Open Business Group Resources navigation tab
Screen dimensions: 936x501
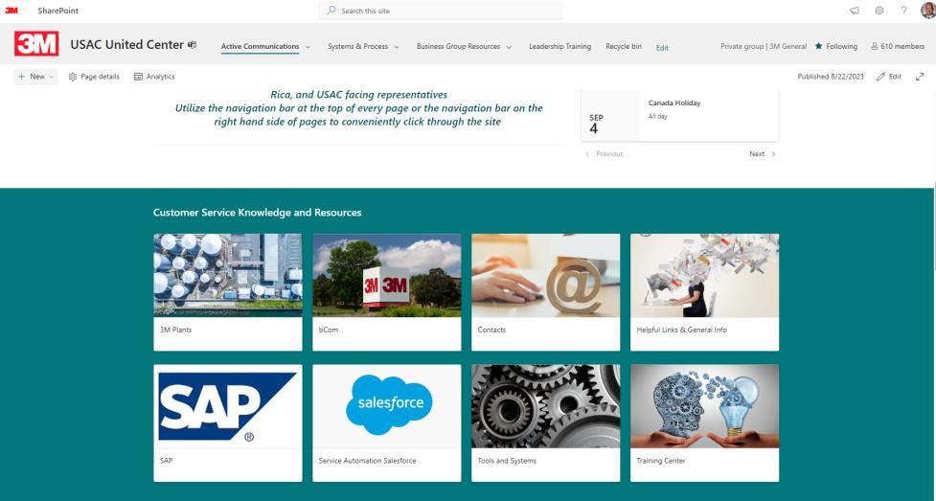pyautogui.click(x=459, y=47)
